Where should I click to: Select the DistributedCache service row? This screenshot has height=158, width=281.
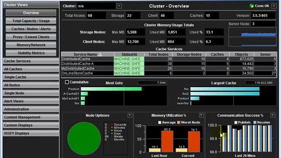coord(169,59)
